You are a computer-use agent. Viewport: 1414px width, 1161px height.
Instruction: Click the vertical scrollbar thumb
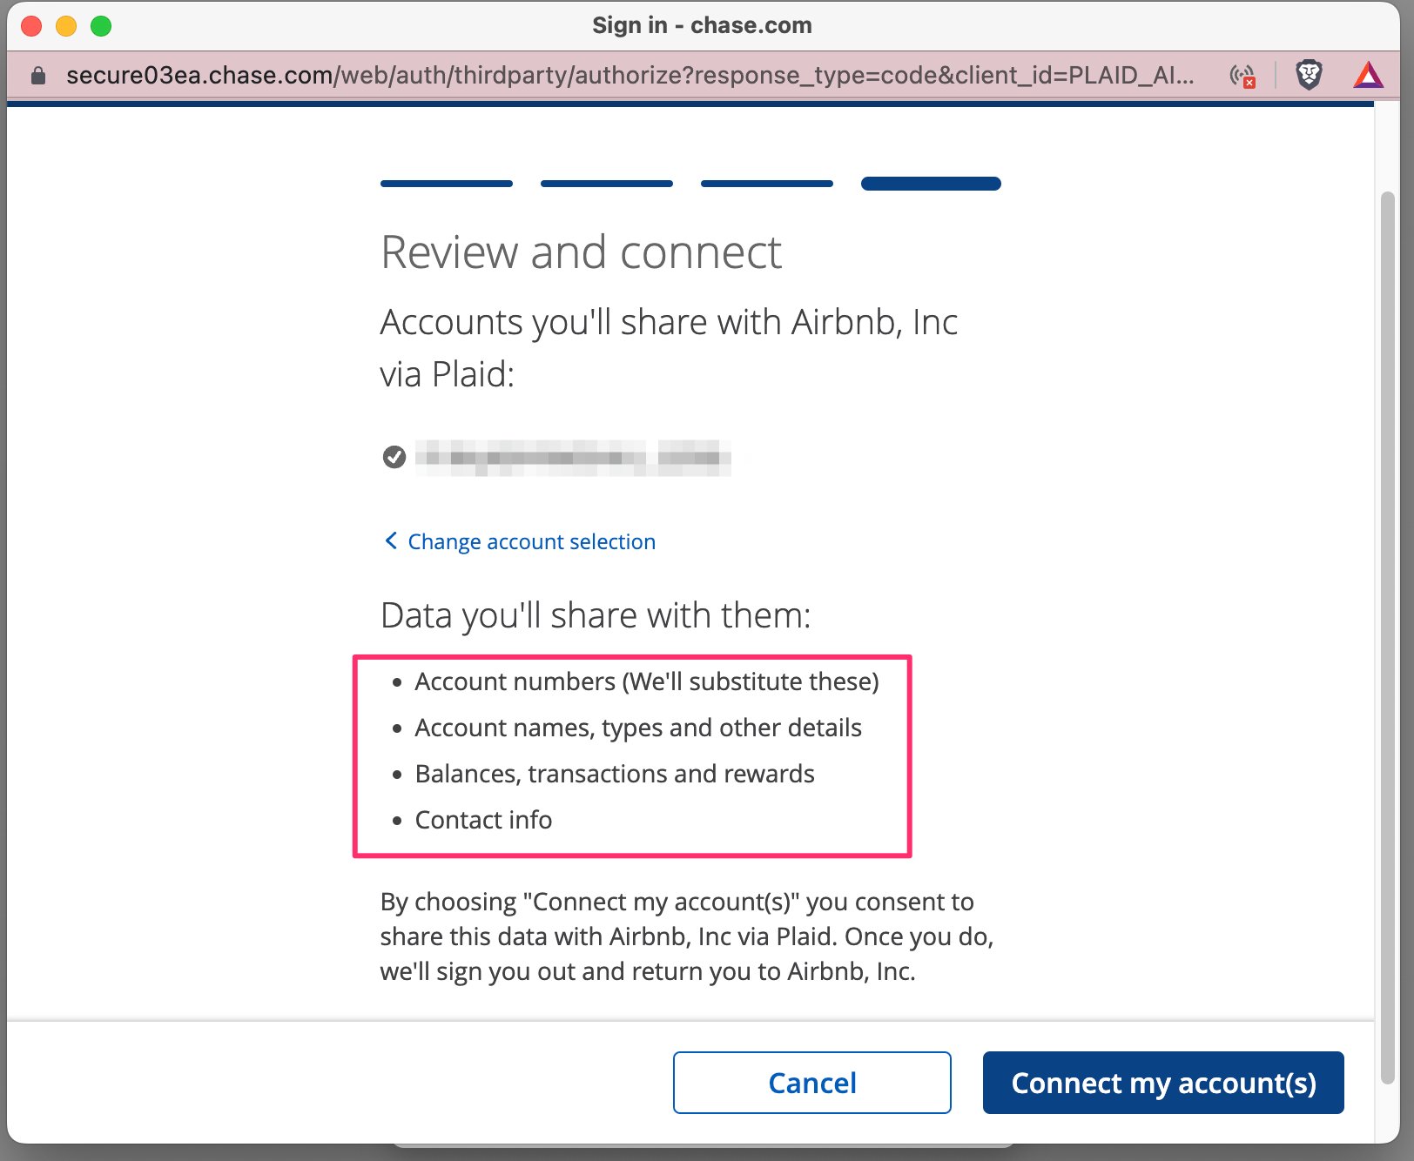tap(1388, 637)
